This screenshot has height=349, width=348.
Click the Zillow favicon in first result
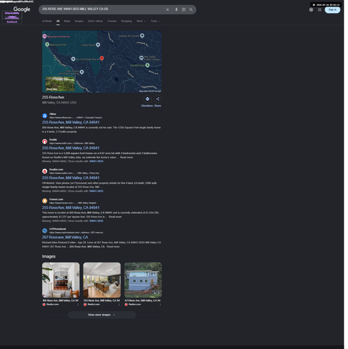point(45,116)
